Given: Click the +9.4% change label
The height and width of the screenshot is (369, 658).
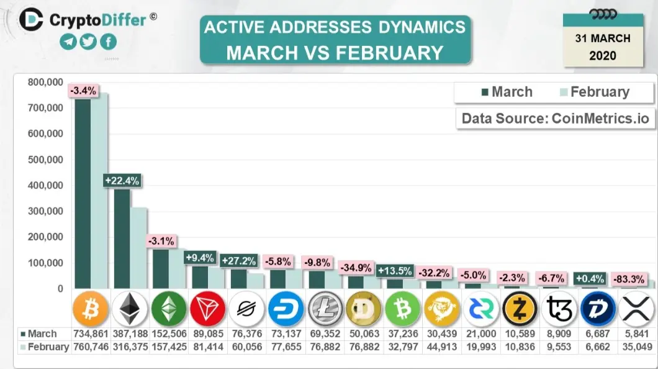Looking at the screenshot, I should (200, 258).
